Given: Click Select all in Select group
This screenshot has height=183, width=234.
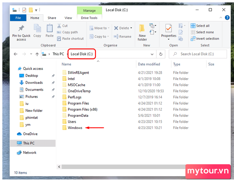Looking at the screenshot, I should point(200,26).
